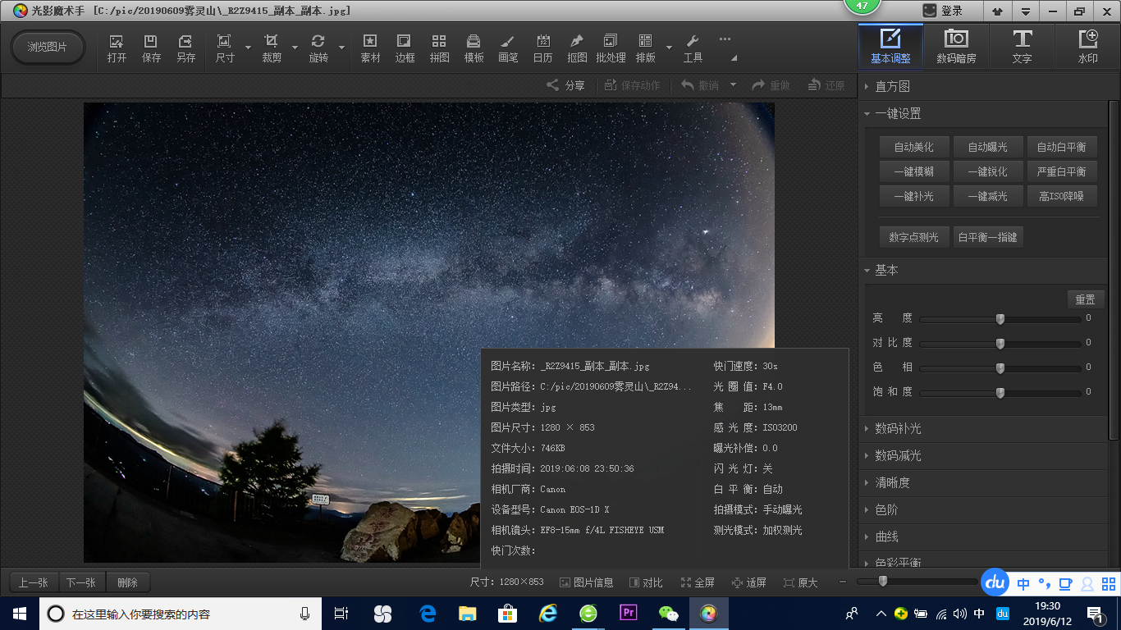Image resolution: width=1121 pixels, height=630 pixels.
Task: Click the zoom slider handle at bottom
Action: click(x=882, y=582)
